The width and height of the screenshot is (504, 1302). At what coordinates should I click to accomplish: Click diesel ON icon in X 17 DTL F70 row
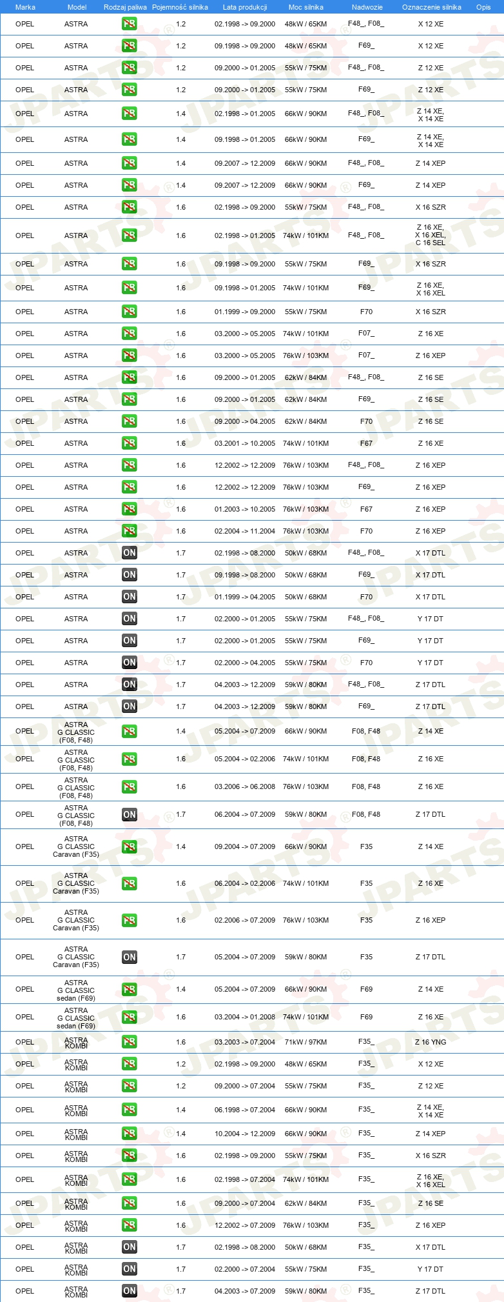click(x=130, y=597)
